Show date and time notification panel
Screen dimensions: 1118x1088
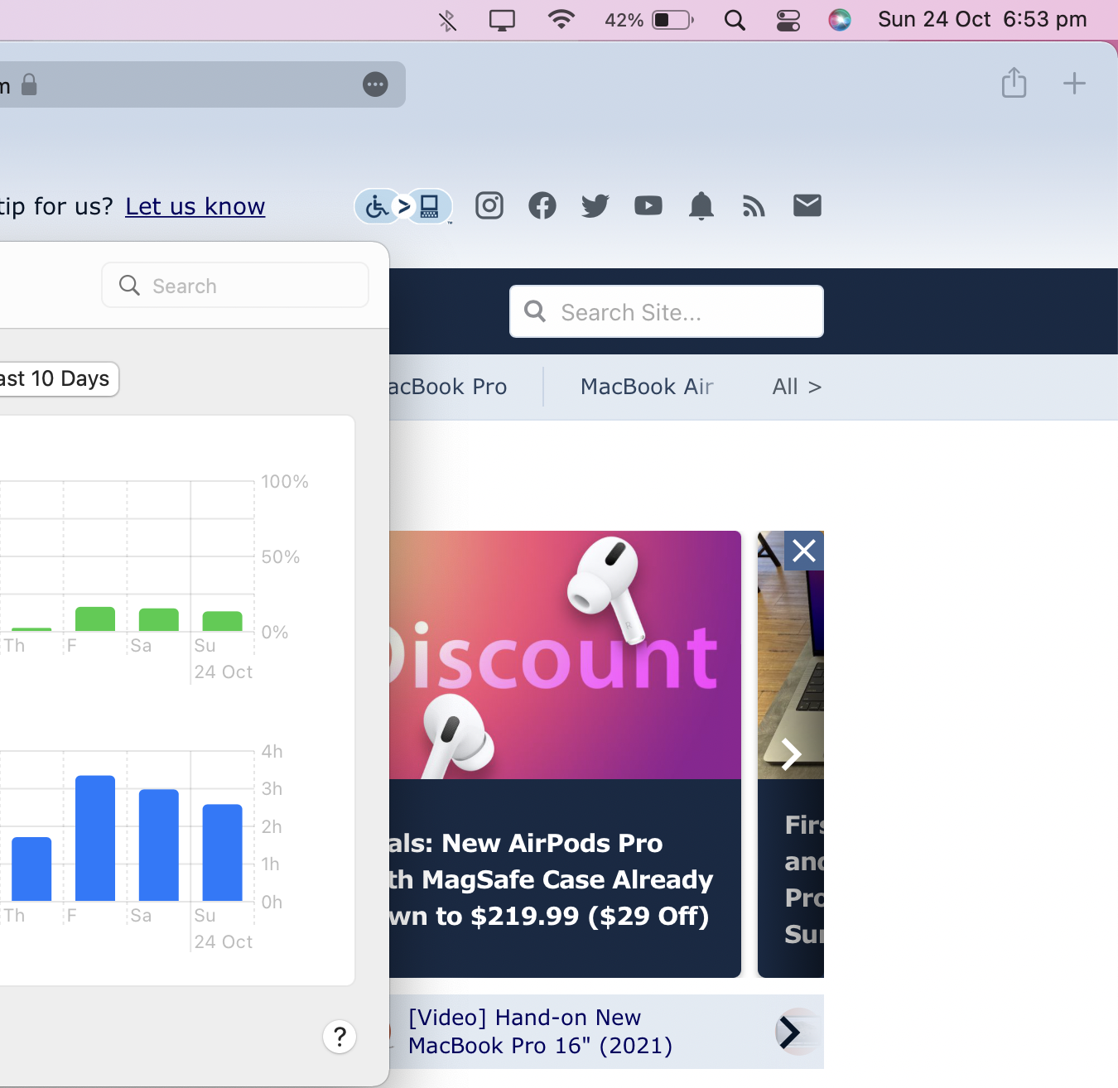point(982,20)
